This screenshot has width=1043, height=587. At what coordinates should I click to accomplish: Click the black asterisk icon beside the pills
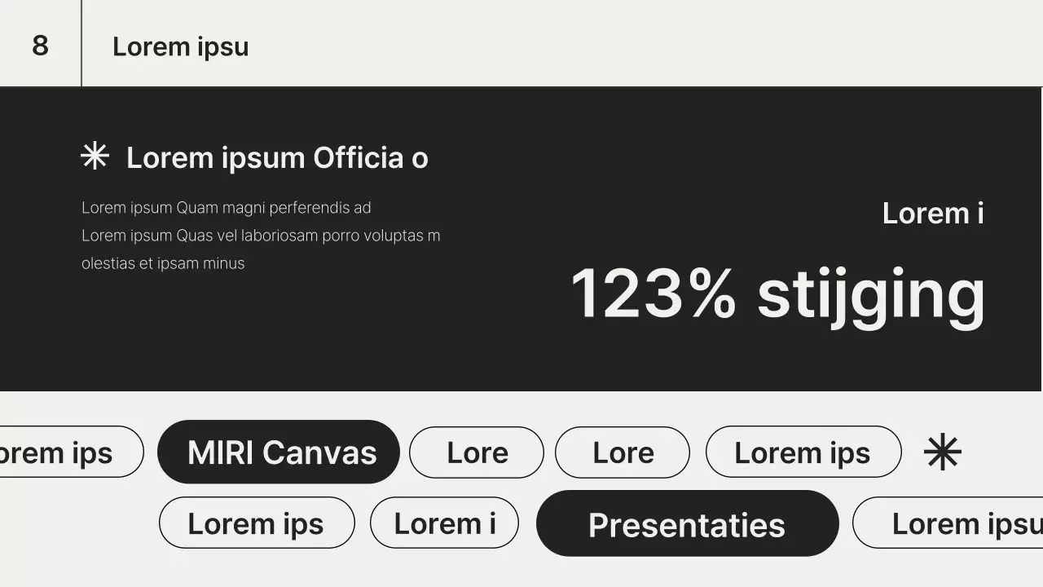coord(943,452)
